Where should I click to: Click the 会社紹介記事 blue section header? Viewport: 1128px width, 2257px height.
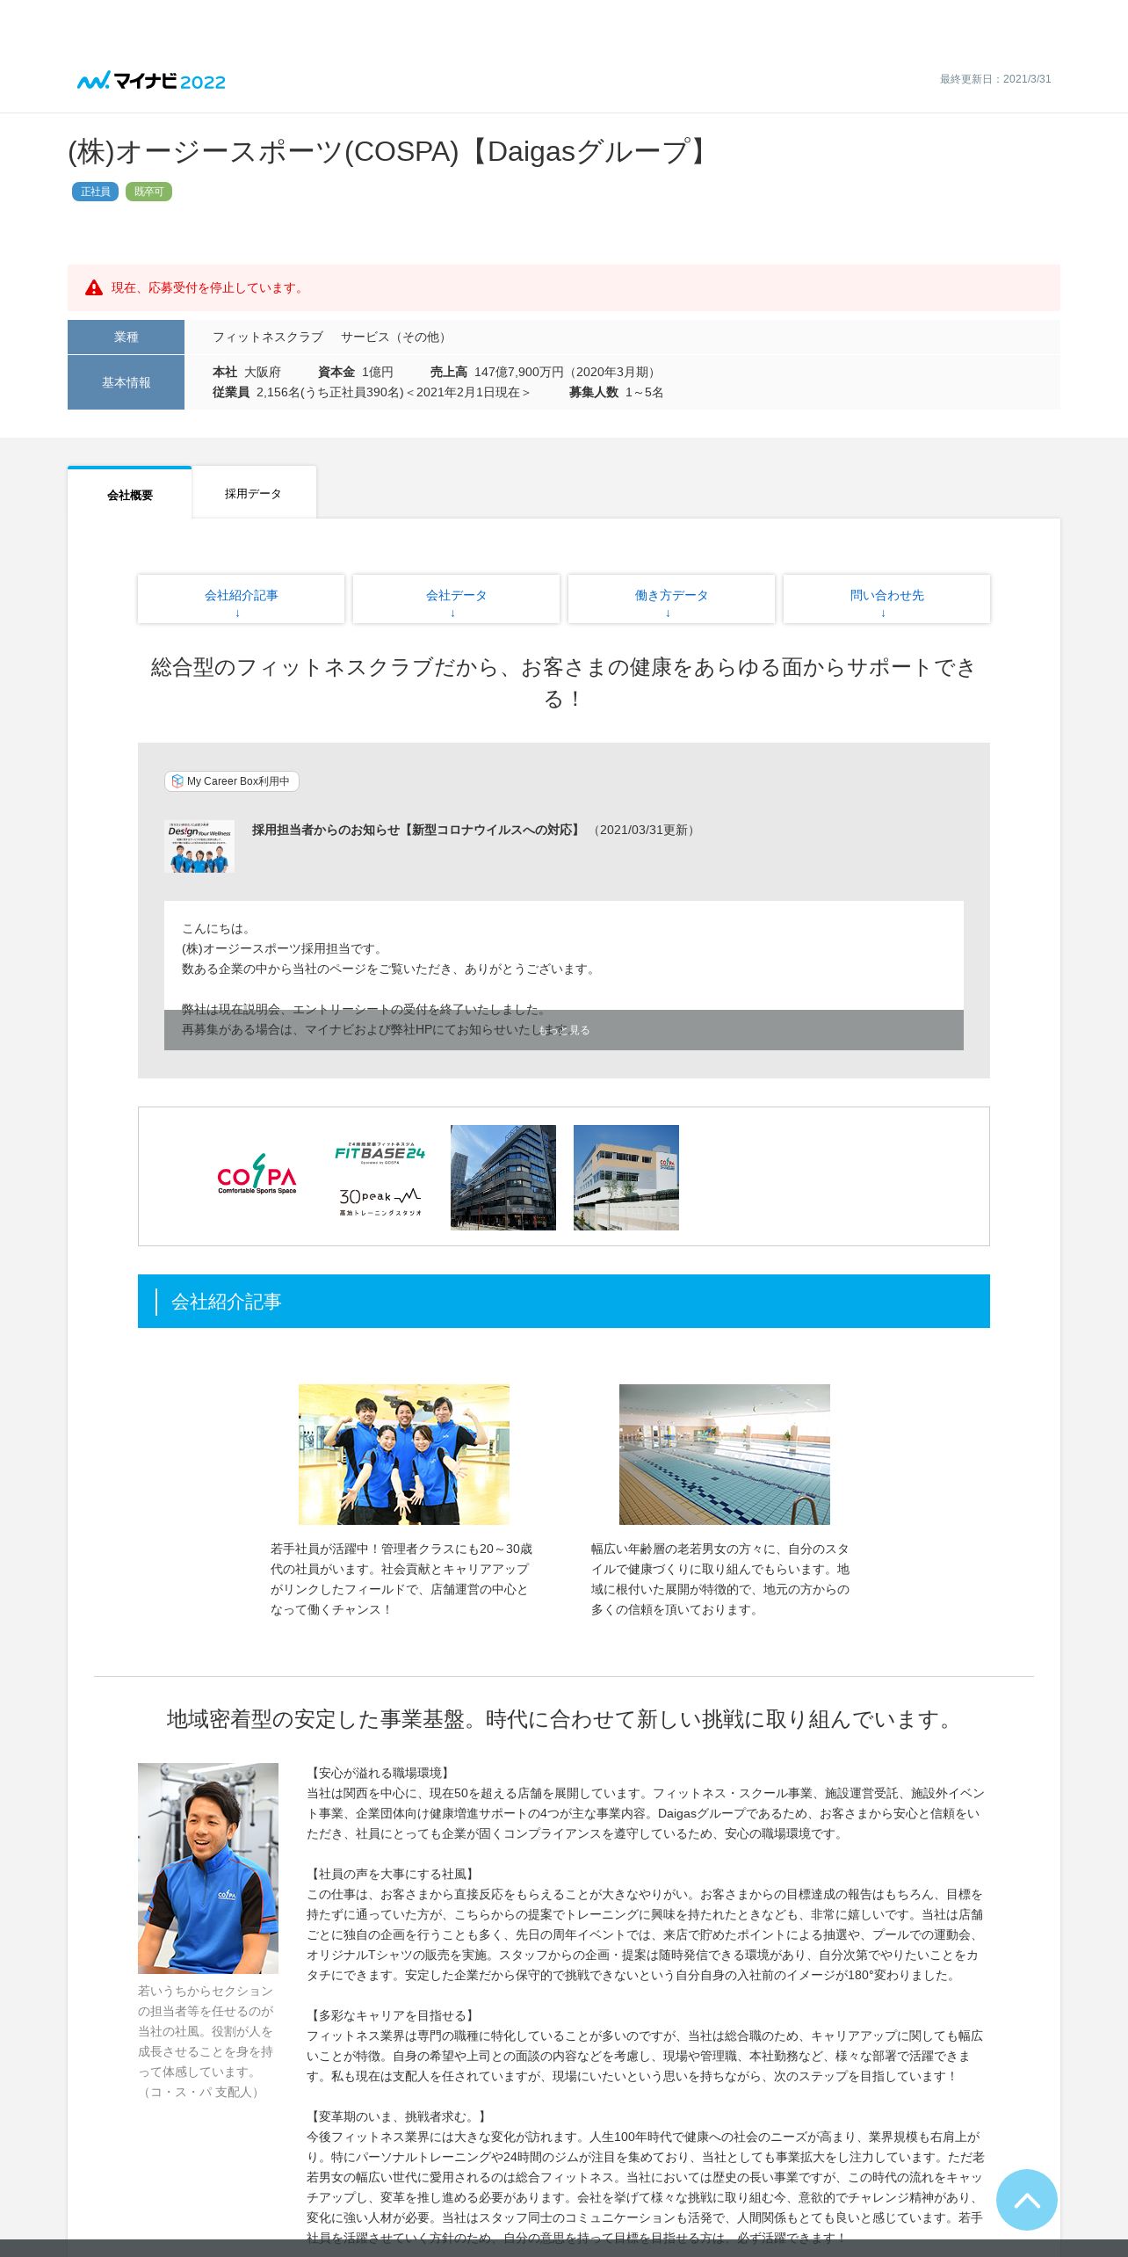[x=564, y=1301]
